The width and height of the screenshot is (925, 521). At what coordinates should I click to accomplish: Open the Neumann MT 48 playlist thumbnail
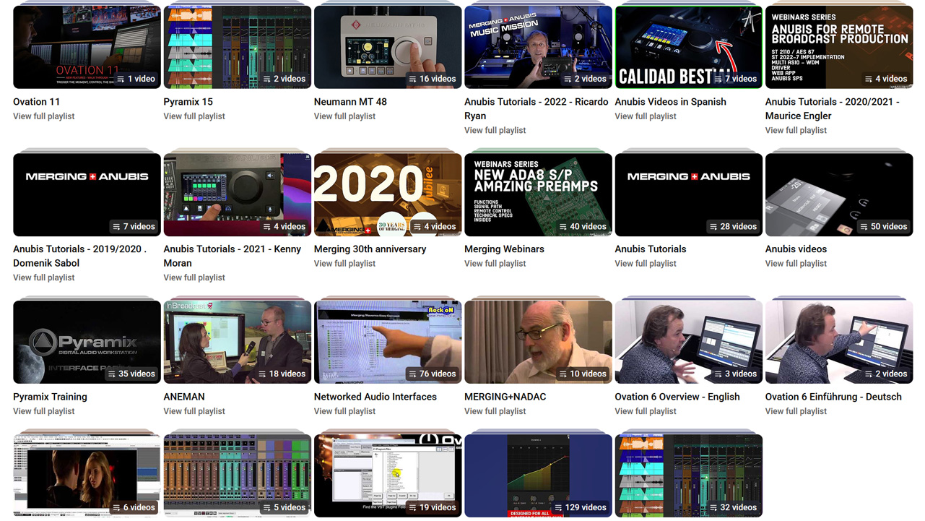pos(388,47)
